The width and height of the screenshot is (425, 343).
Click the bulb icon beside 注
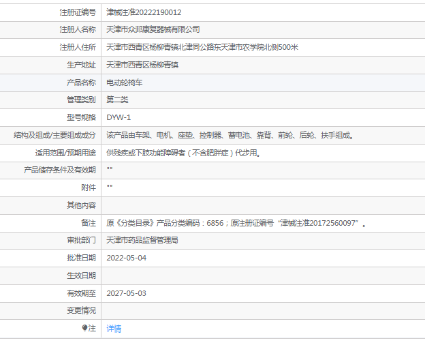pyautogui.click(x=84, y=328)
